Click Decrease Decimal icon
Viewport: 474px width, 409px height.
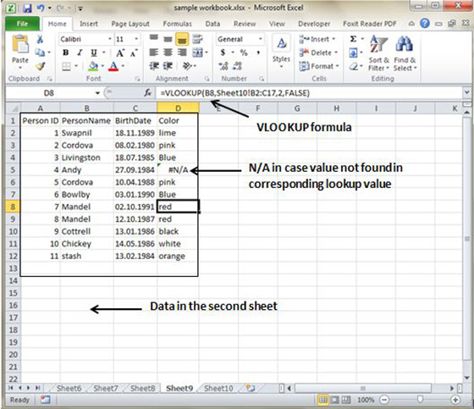pos(238,66)
